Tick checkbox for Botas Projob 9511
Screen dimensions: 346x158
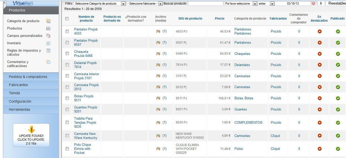click(x=67, y=98)
